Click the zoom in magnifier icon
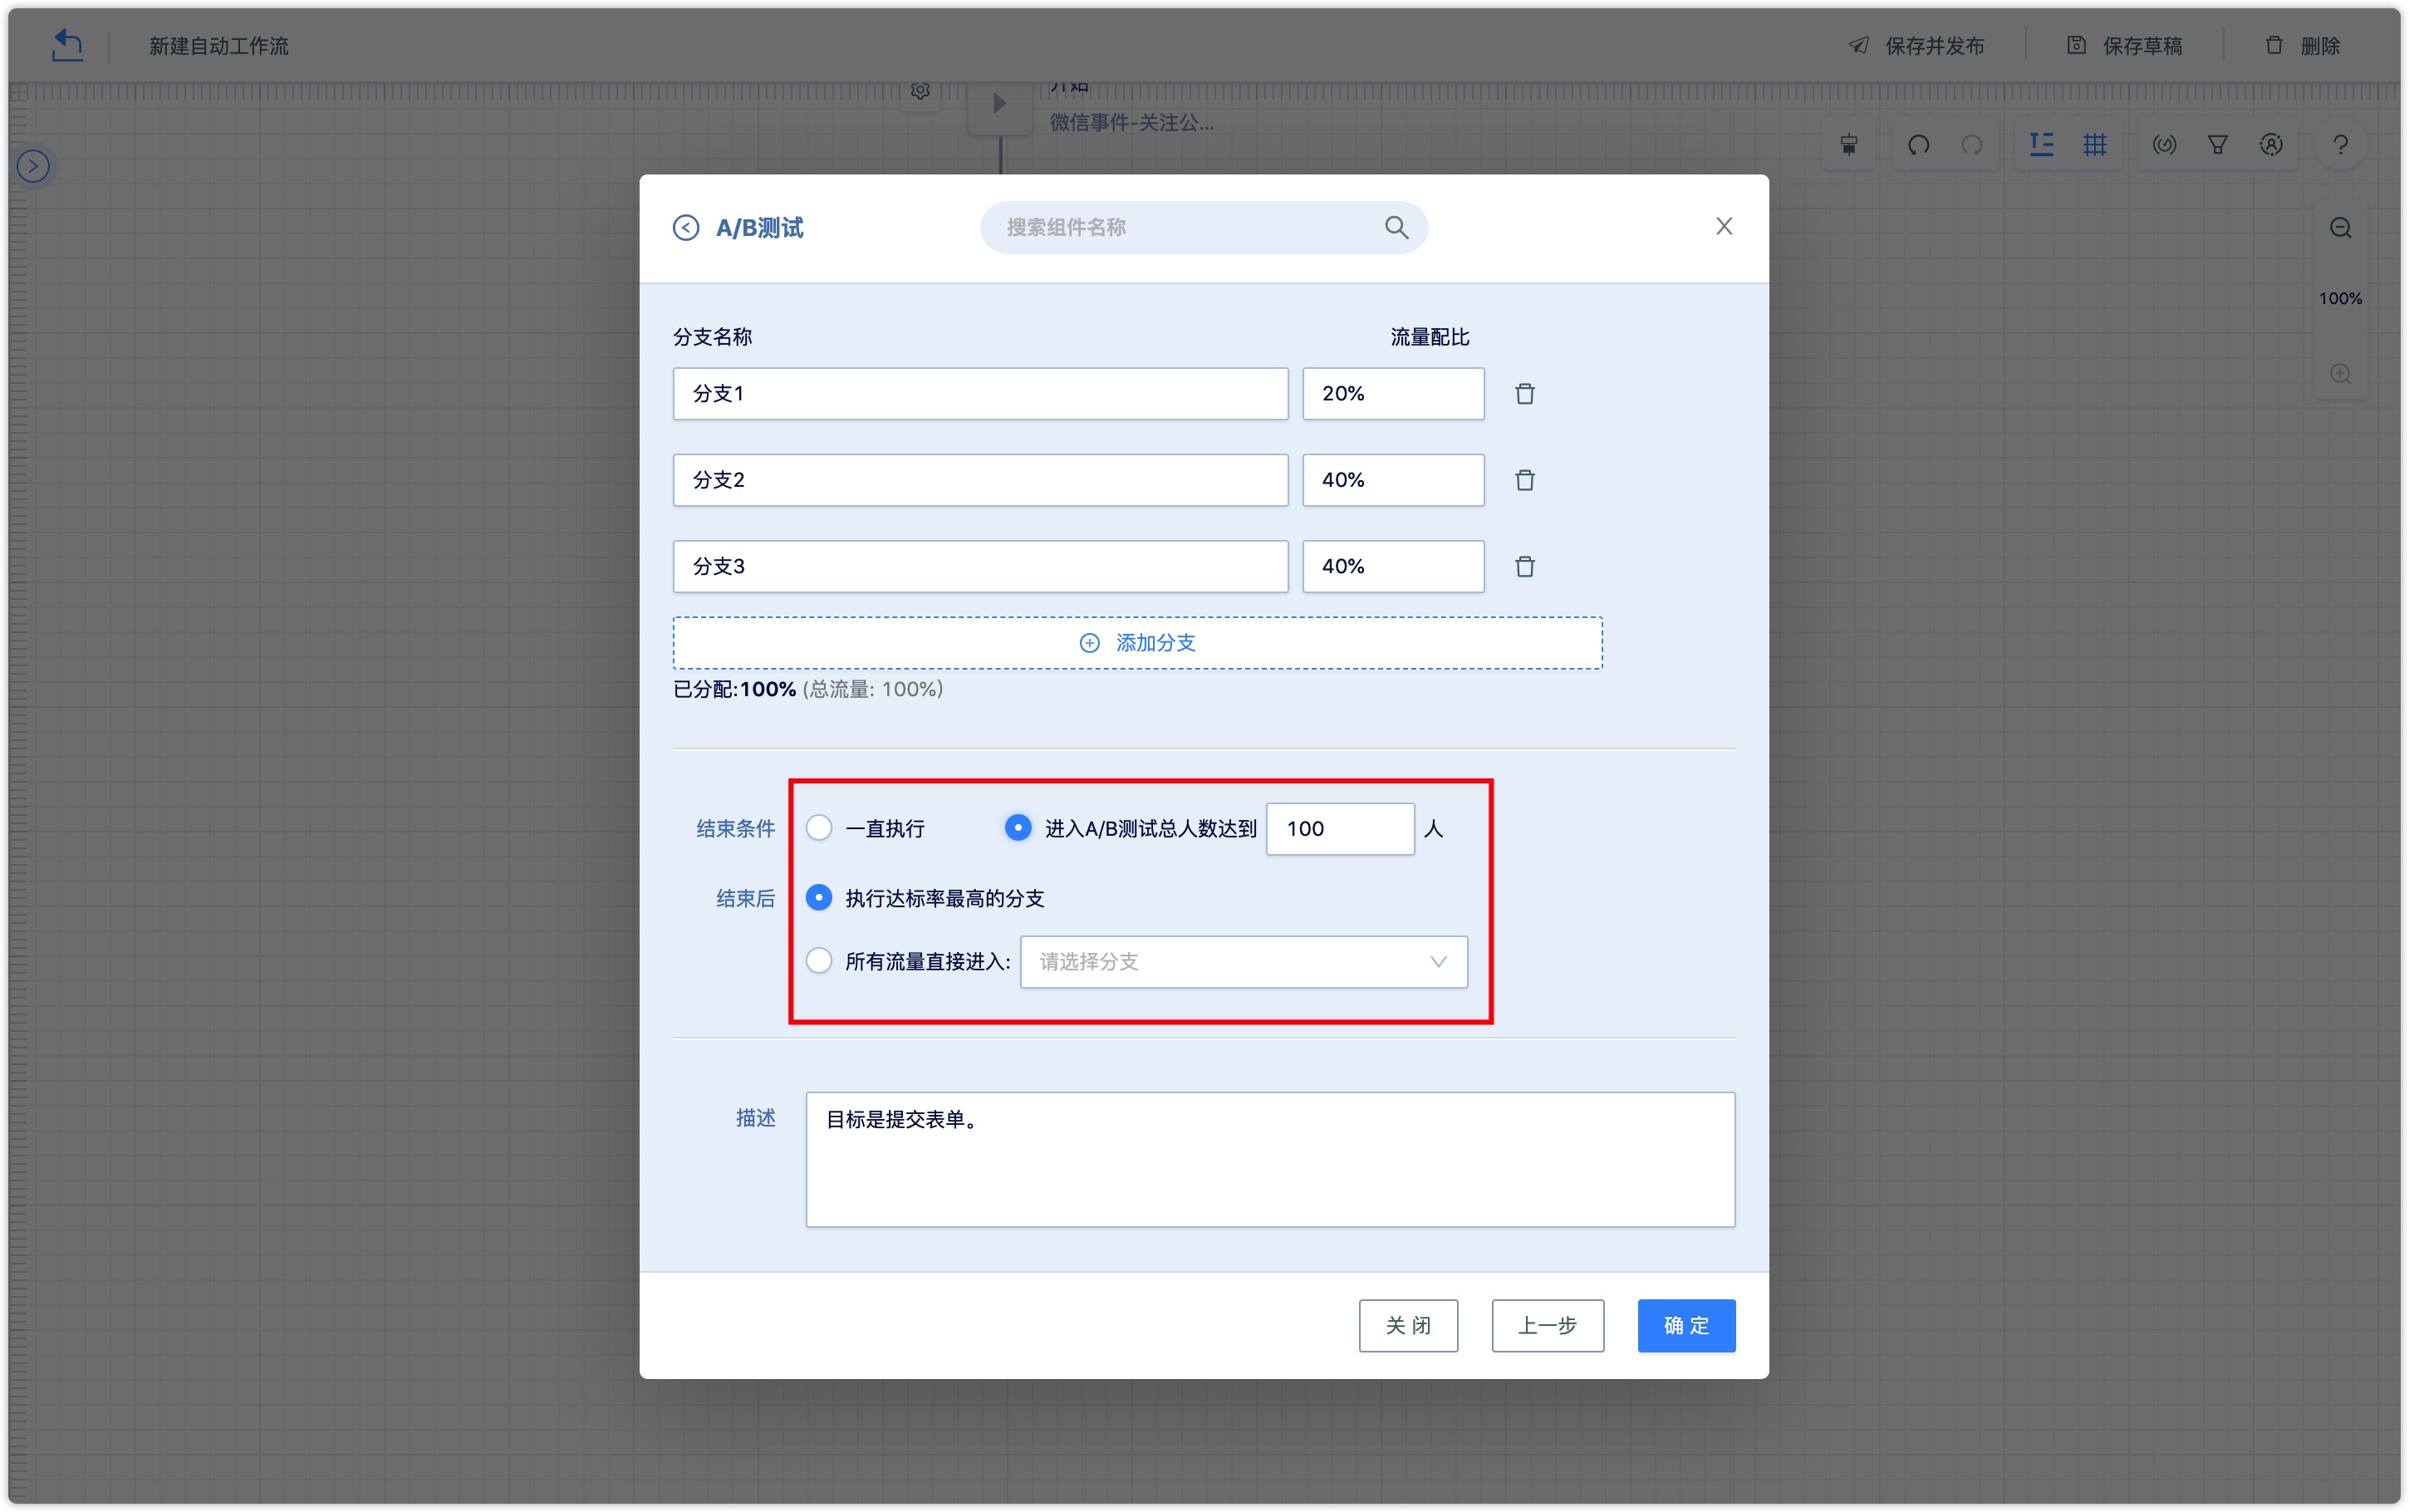This screenshot has width=2409, height=1512. tap(2340, 374)
